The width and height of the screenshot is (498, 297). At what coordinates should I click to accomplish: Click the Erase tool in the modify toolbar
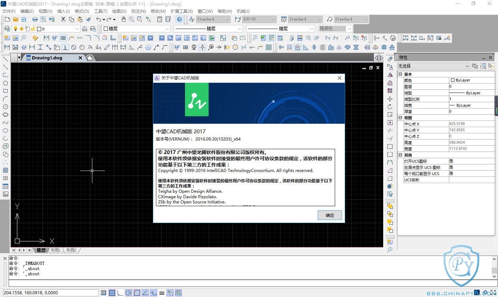pos(390,59)
